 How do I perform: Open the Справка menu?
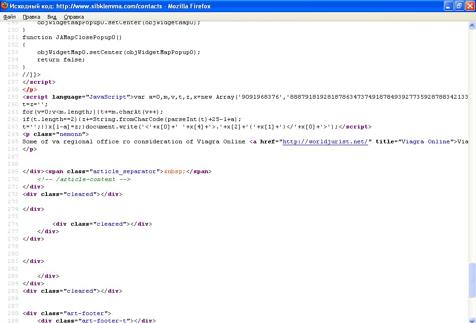(74, 17)
